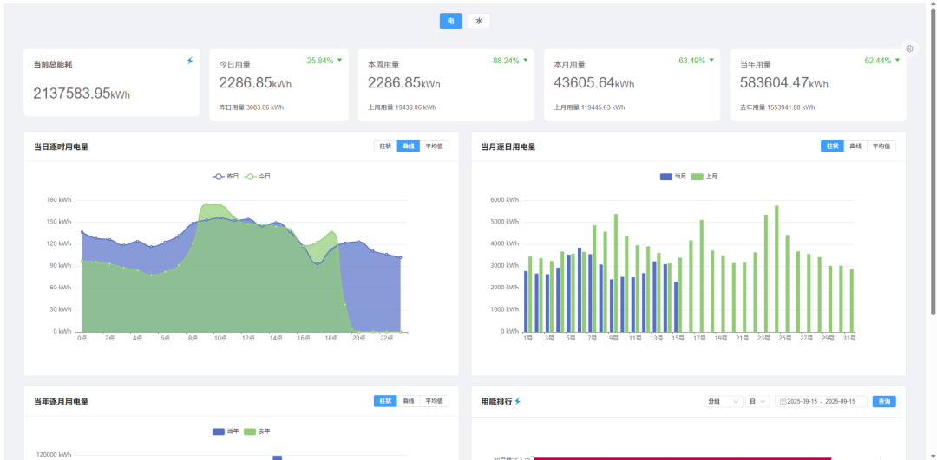Click the scrollbar down arrow
The height and width of the screenshot is (460, 937).
click(x=933, y=457)
